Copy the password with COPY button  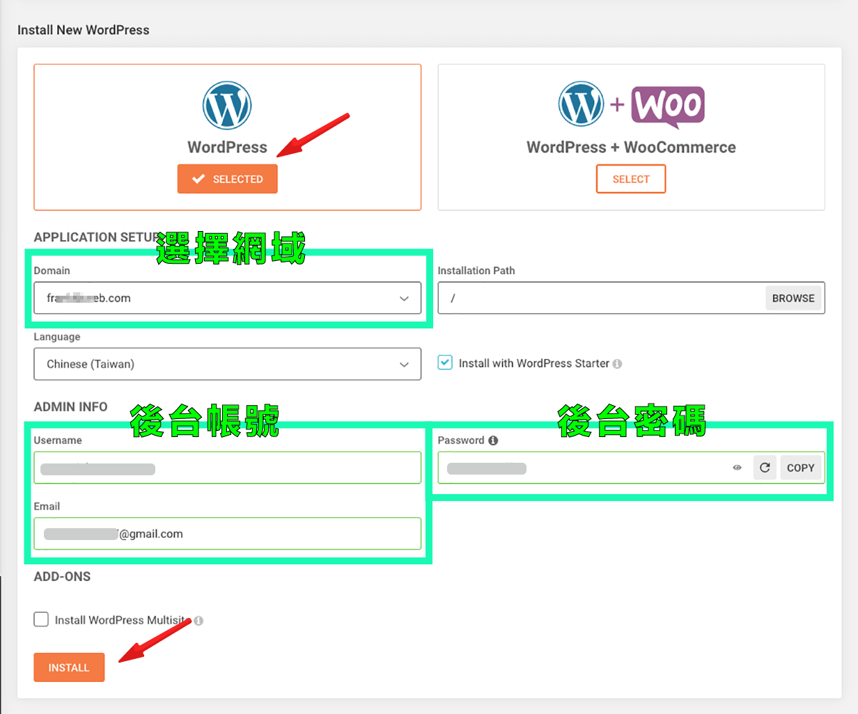(800, 468)
